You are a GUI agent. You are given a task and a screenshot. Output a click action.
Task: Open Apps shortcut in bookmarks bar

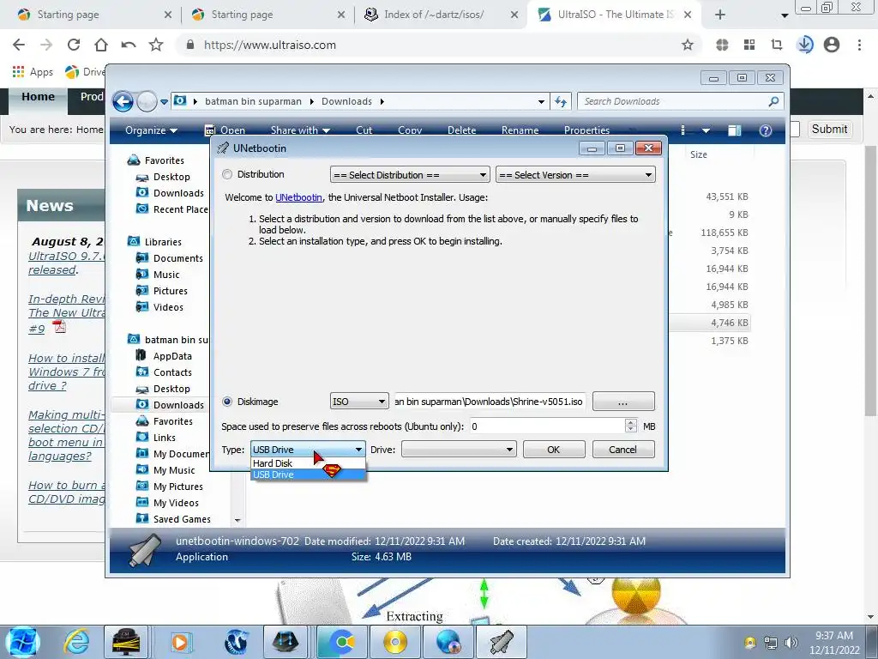[33, 72]
